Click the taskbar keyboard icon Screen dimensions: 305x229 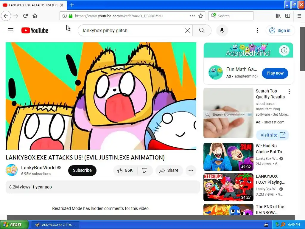(x=266, y=225)
